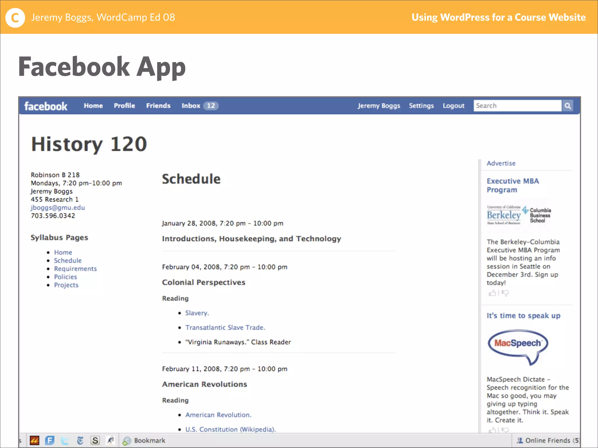Open Executive MBA Program ad title
The image size is (598, 448).
coord(513,185)
